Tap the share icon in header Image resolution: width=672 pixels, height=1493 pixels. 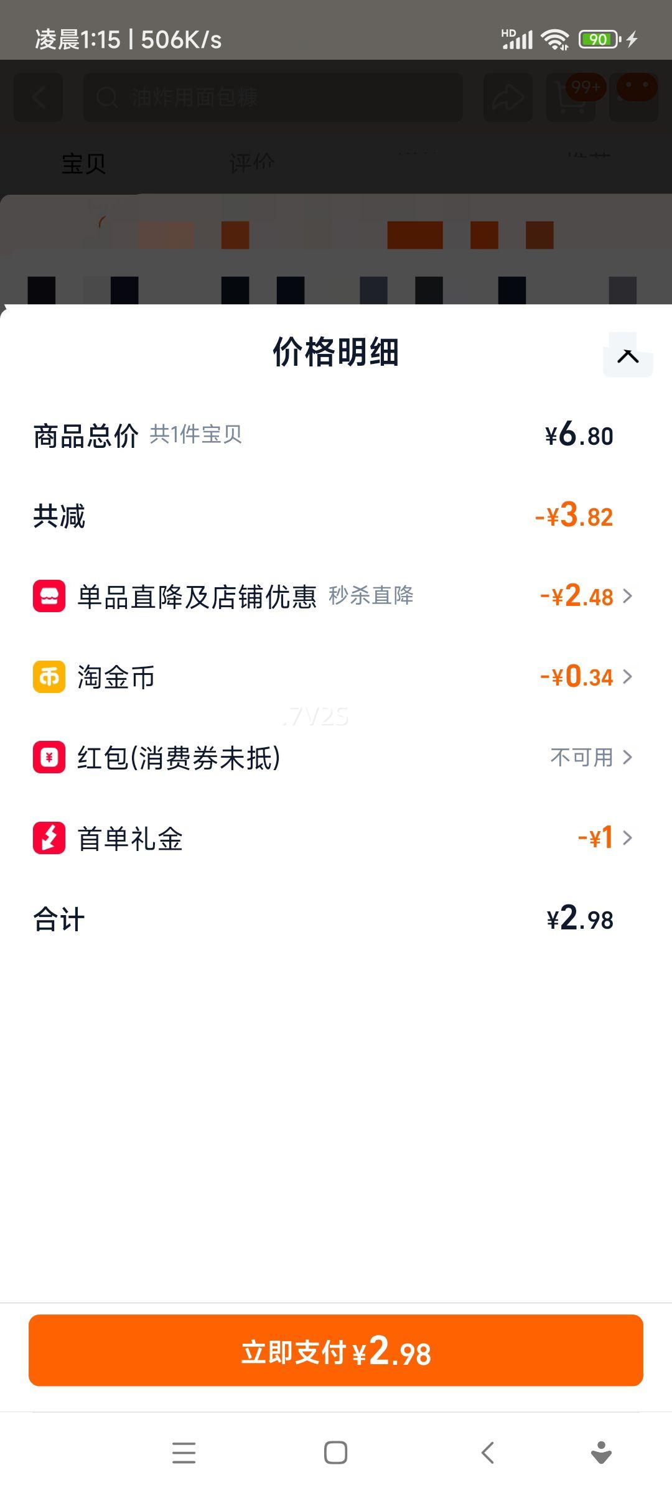(508, 97)
